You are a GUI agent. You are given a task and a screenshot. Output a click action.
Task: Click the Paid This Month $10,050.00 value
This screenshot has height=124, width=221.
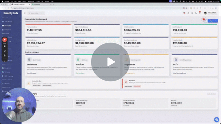coord(180,30)
